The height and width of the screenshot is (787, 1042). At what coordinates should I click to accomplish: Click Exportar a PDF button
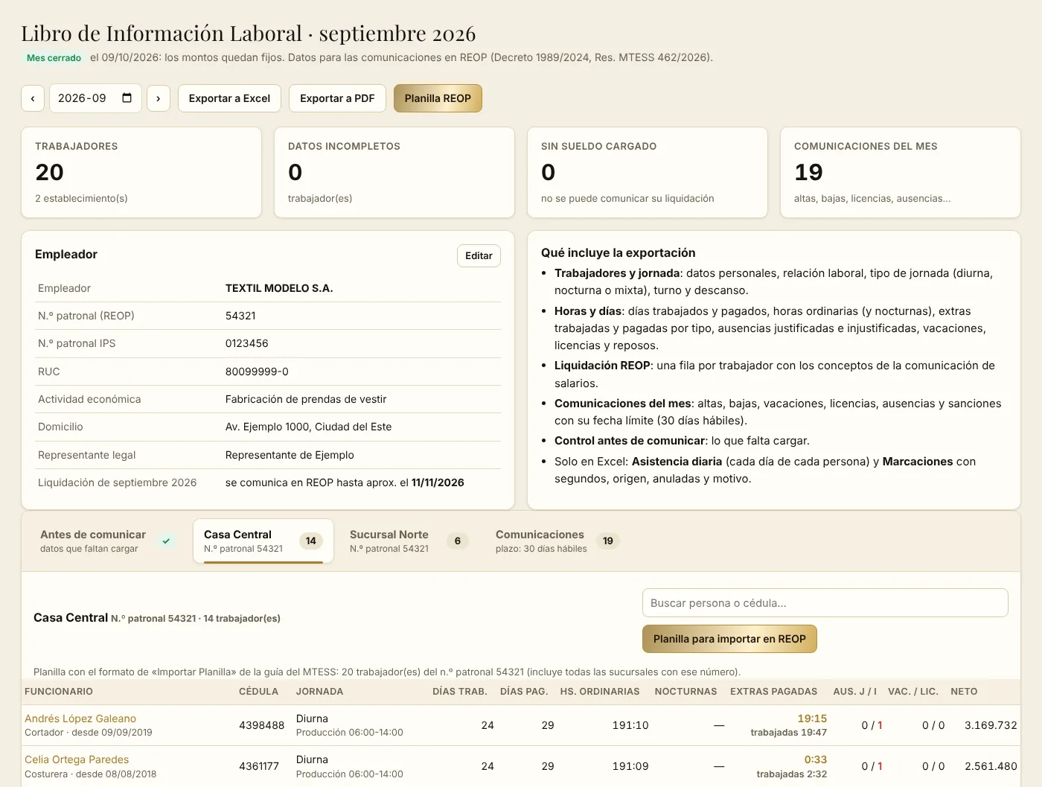coord(337,98)
